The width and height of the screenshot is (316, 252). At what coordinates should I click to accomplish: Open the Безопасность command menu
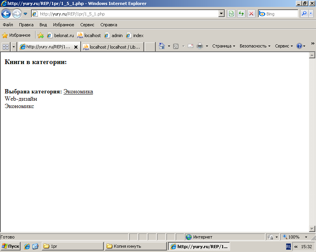tap(255, 46)
